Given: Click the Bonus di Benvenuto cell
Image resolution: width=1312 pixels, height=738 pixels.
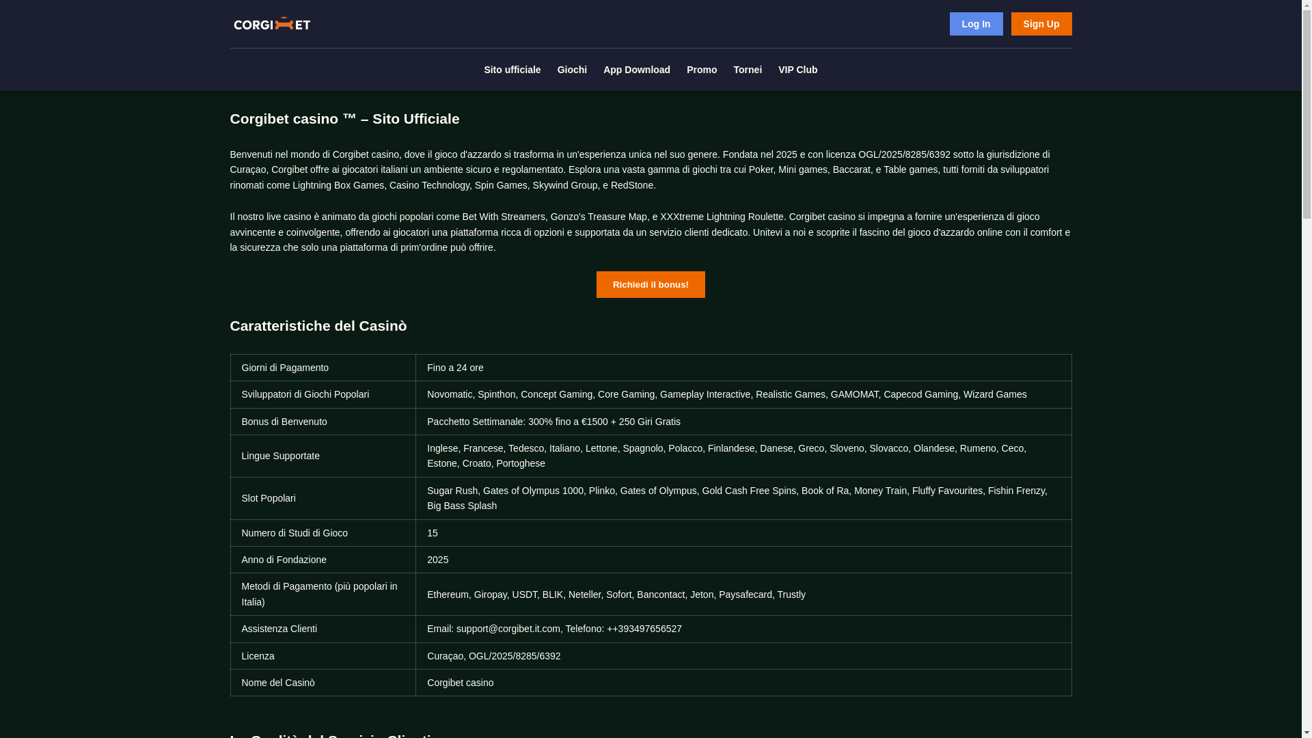Looking at the screenshot, I should (x=323, y=422).
